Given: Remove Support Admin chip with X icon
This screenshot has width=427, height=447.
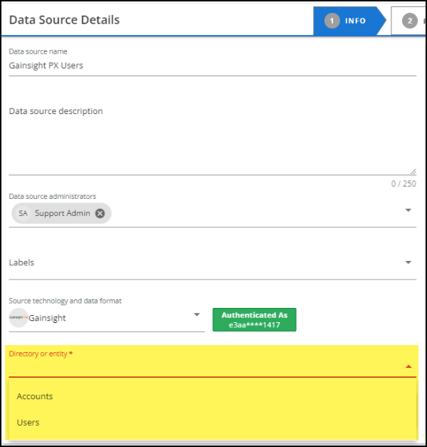Looking at the screenshot, I should tap(100, 213).
